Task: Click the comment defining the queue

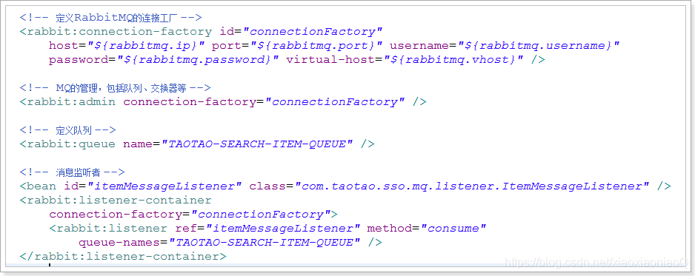Action: [68, 130]
